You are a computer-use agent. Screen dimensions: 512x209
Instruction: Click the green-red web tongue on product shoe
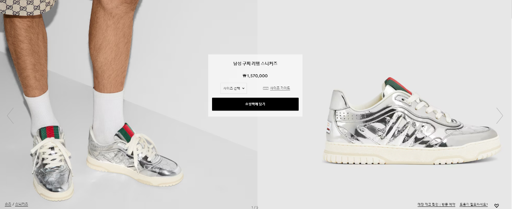(x=398, y=85)
